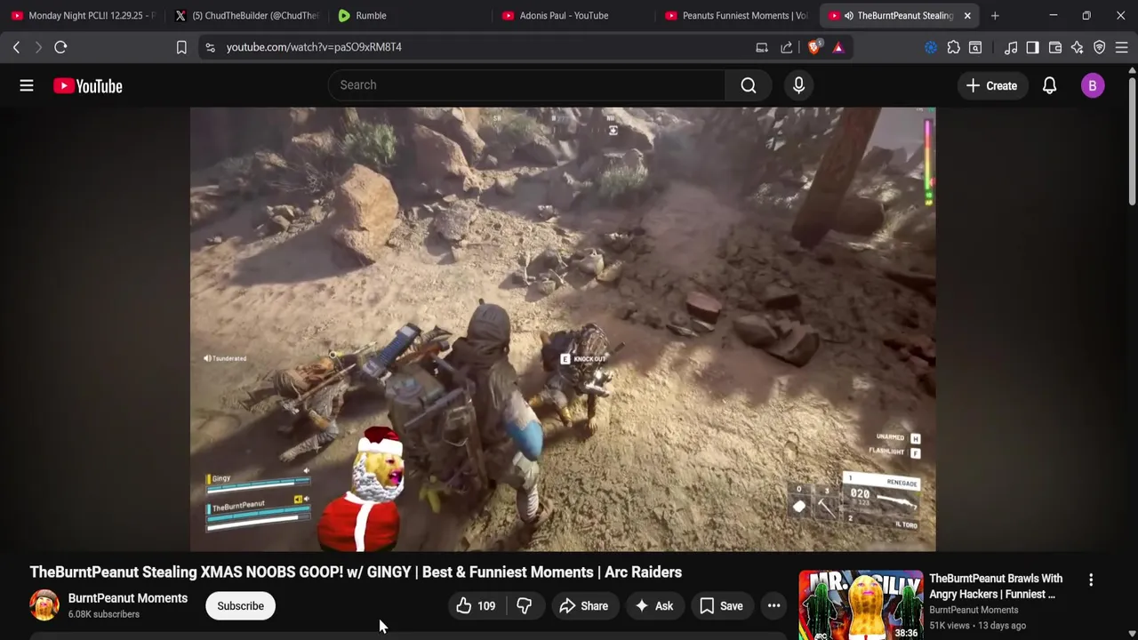The width and height of the screenshot is (1138, 640).
Task: Open 'TheBurntPeanut Brawls With Angry Hackers' title
Action: [x=996, y=587]
